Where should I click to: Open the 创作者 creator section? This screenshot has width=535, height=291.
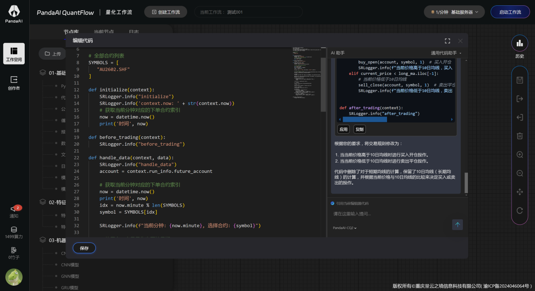pos(14,82)
